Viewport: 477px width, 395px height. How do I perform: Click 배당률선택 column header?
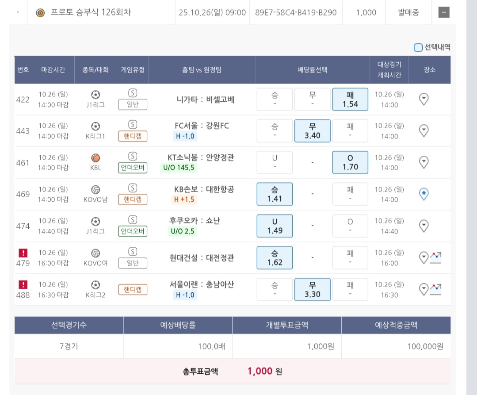point(312,69)
